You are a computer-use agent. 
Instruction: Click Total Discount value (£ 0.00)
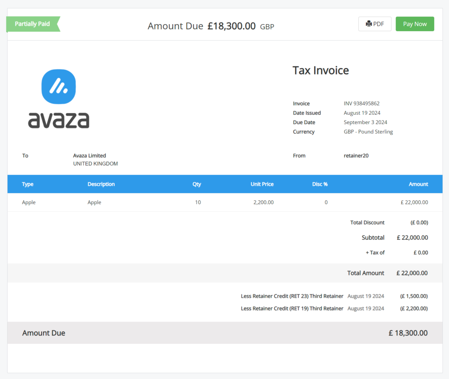click(419, 223)
